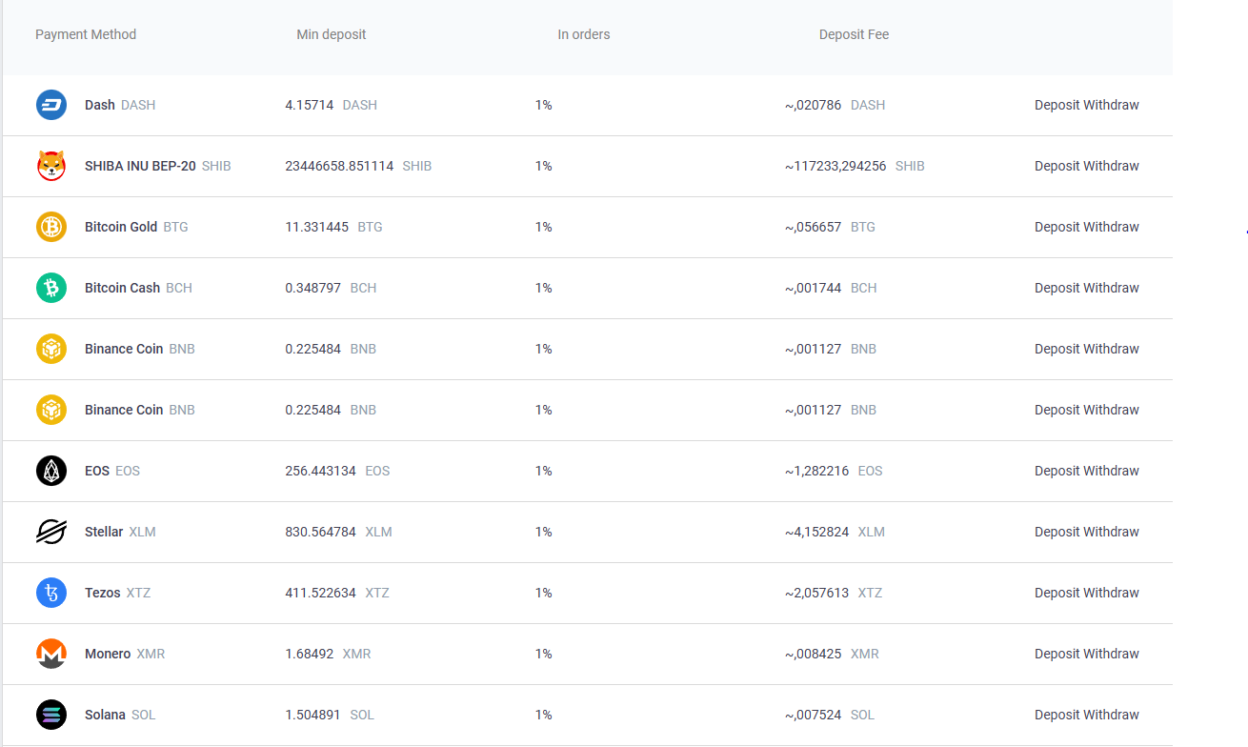The height and width of the screenshot is (747, 1248).
Task: Click the Monero coin icon
Action: tap(51, 654)
